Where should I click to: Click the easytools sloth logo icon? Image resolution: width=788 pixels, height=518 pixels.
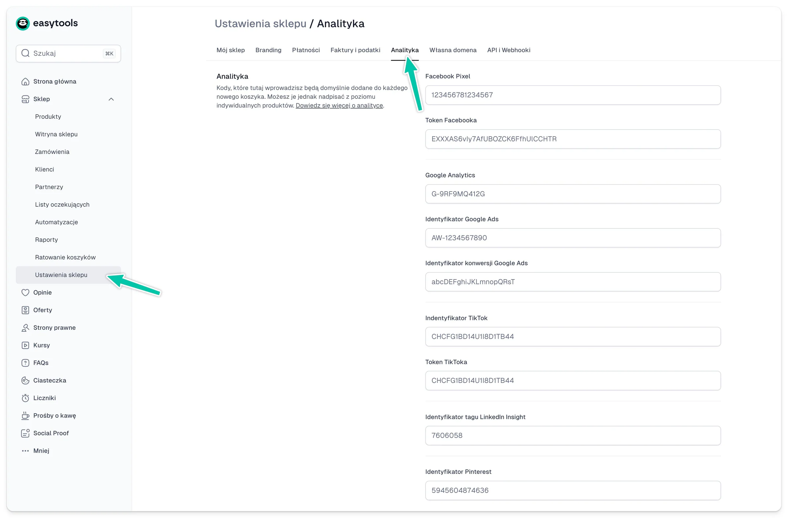[23, 23]
